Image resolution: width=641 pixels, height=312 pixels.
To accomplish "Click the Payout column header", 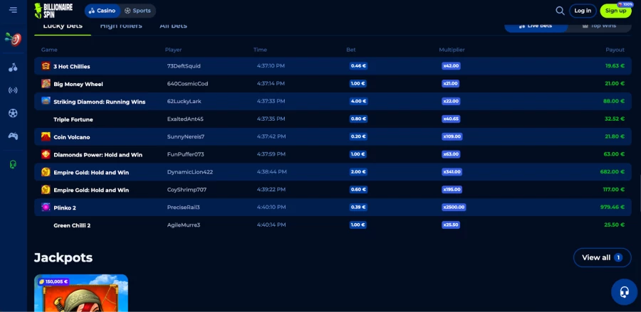I will (615, 50).
